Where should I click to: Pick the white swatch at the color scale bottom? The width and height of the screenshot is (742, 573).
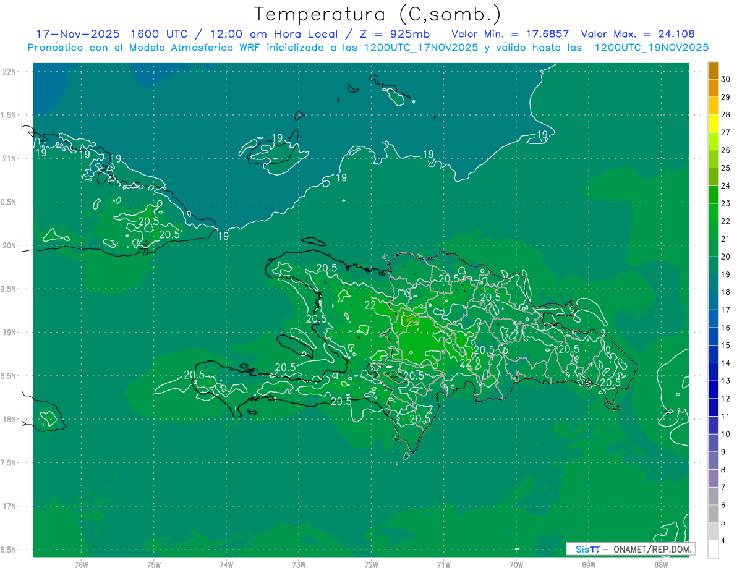[713, 549]
